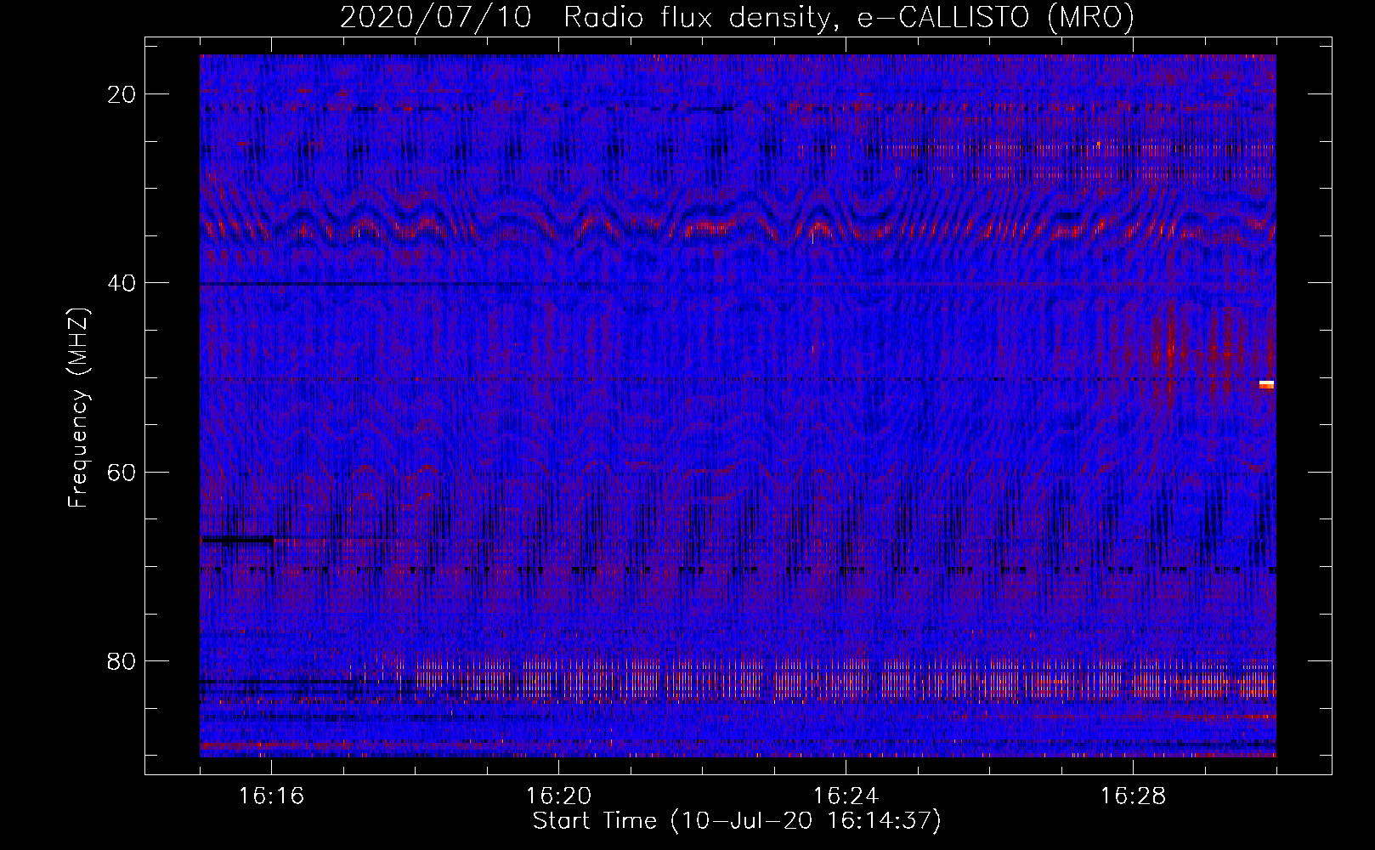Click the plot title '2020/07/10 Radio flux density, e-CALLISTO (MRO)'
The height and width of the screenshot is (850, 1375).
[737, 17]
